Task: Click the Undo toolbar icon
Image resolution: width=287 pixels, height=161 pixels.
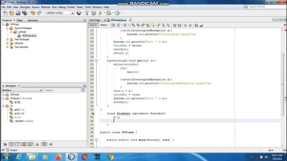Action: [33, 13]
